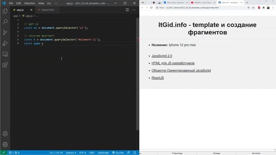Image resolution: width=276 pixels, height=155 pixels.
Task: Place cursor at end of line 7
Action: coord(43,43)
